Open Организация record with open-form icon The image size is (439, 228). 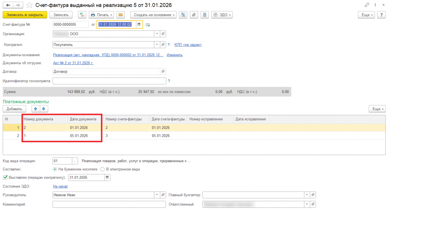tap(163, 34)
